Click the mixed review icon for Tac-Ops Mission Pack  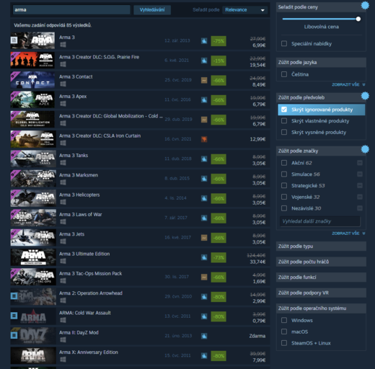[204, 277]
